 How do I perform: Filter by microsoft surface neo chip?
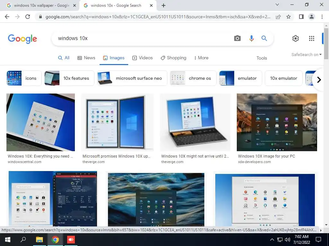pos(132,78)
